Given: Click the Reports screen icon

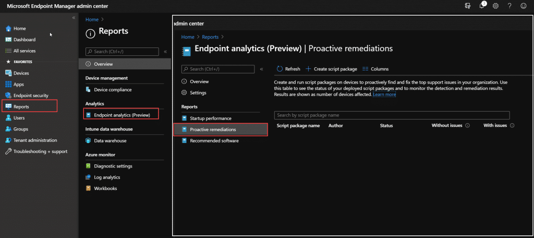Looking at the screenshot, I should (8, 106).
